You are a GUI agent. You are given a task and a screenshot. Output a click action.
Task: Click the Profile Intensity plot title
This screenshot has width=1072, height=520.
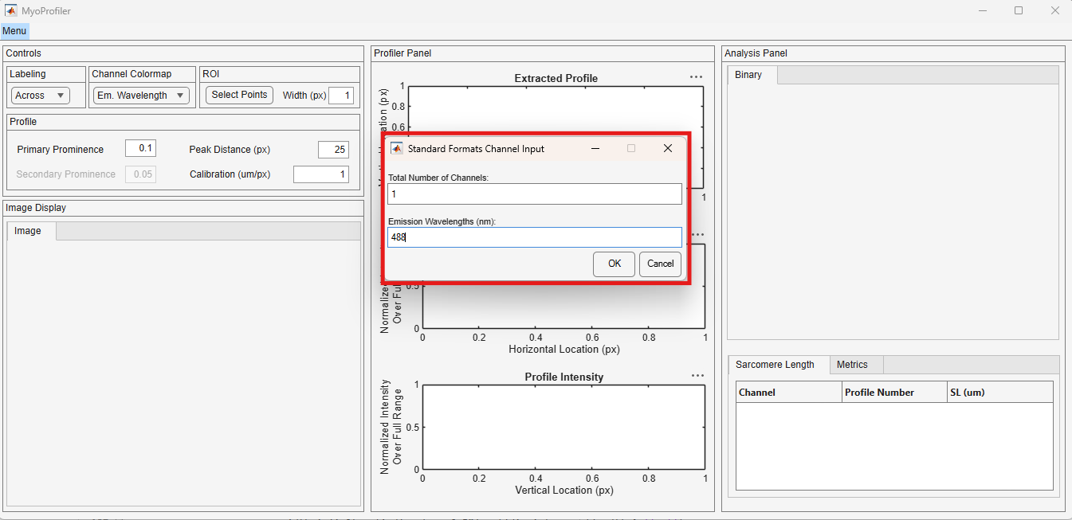pyautogui.click(x=564, y=377)
